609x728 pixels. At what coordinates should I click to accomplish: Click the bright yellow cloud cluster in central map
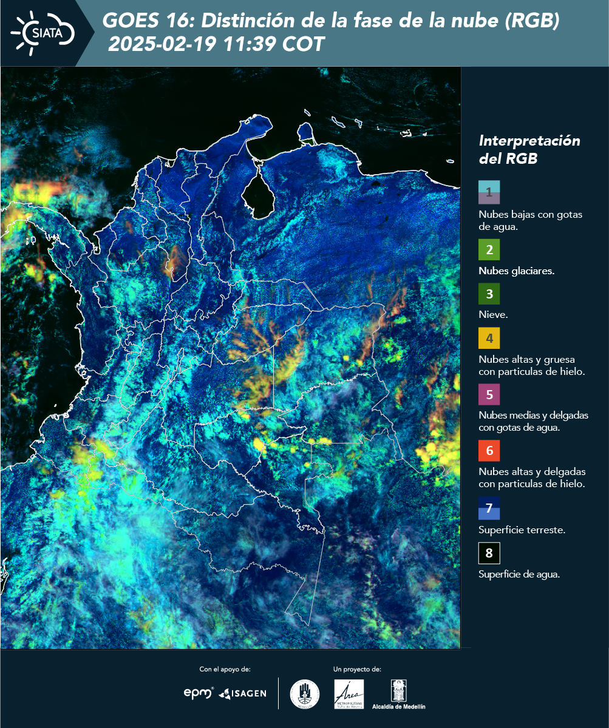point(260,444)
